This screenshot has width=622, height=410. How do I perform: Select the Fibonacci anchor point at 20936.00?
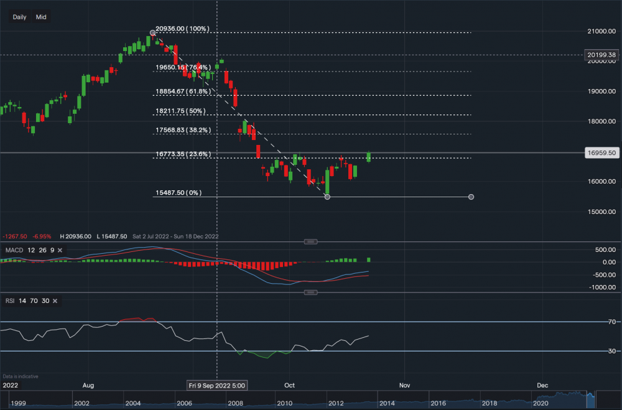tap(153, 32)
